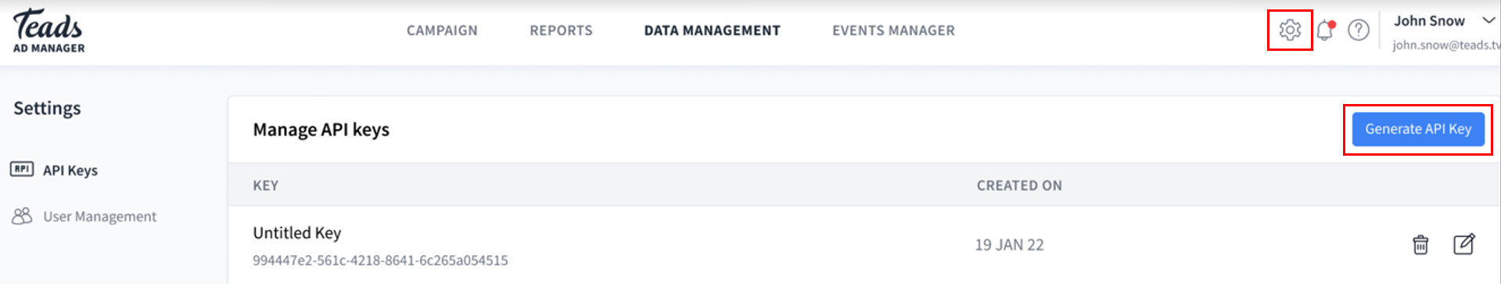Open the Campaign tab
The height and width of the screenshot is (284, 1501).
tap(442, 31)
